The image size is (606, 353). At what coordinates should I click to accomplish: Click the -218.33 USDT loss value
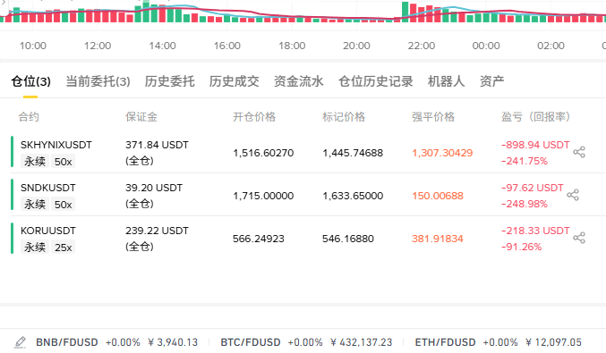pos(535,231)
